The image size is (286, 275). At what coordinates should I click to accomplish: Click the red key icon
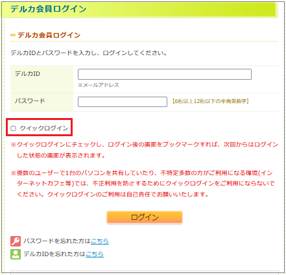[x=16, y=241]
